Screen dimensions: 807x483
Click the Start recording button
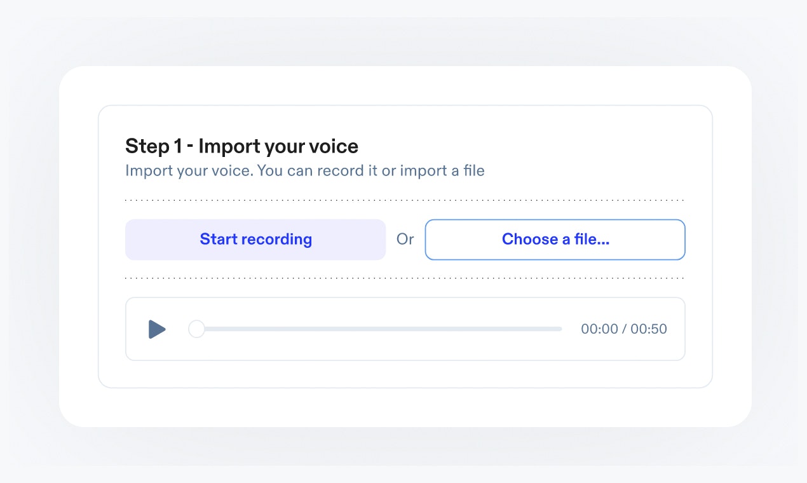click(255, 240)
